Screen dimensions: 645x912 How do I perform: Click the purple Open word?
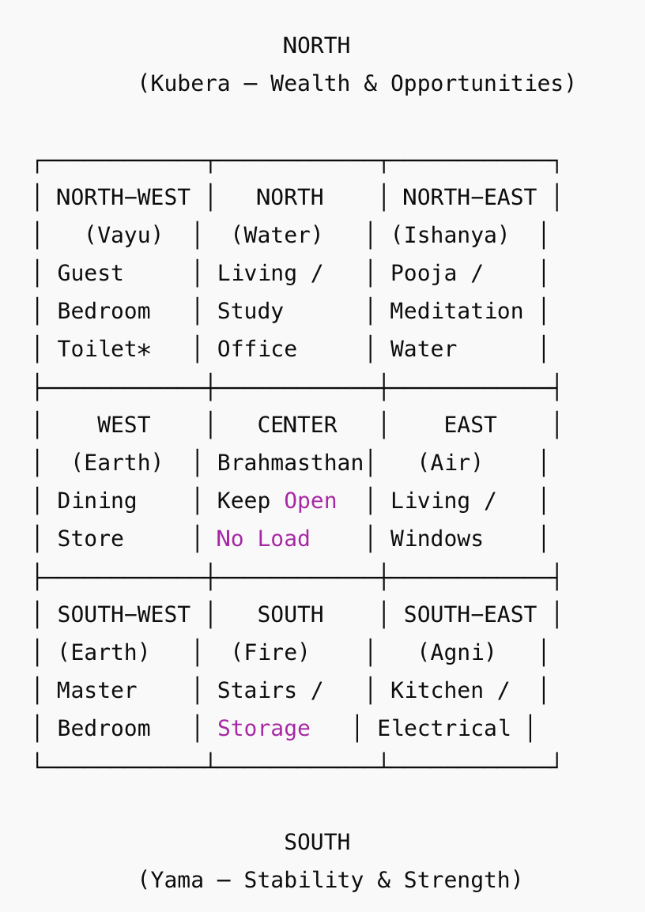tap(310, 501)
